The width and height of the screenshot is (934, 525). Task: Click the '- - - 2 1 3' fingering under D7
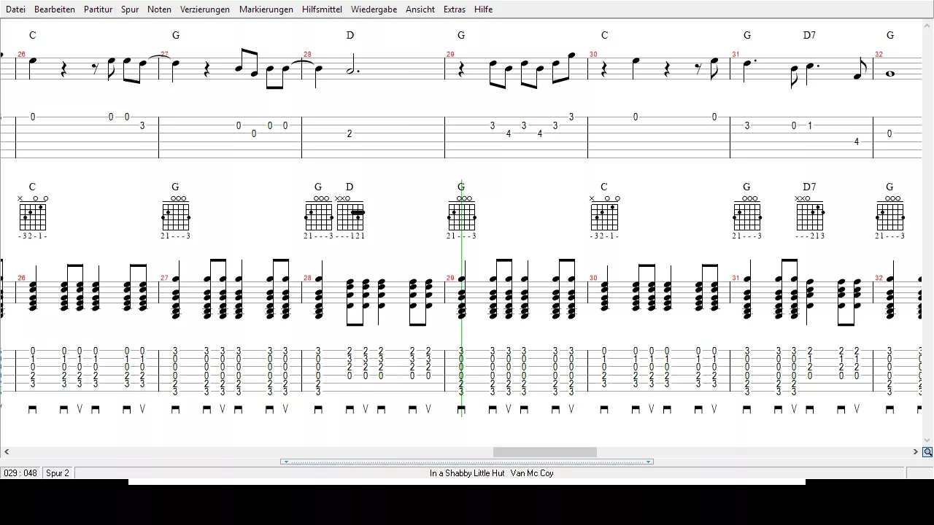[810, 236]
